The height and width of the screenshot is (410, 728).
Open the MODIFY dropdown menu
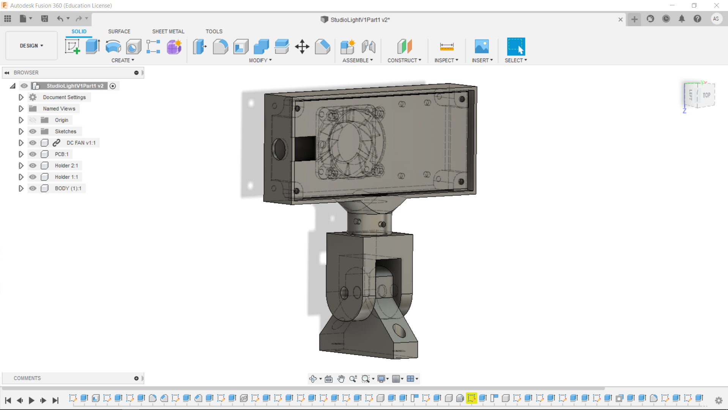pos(260,60)
